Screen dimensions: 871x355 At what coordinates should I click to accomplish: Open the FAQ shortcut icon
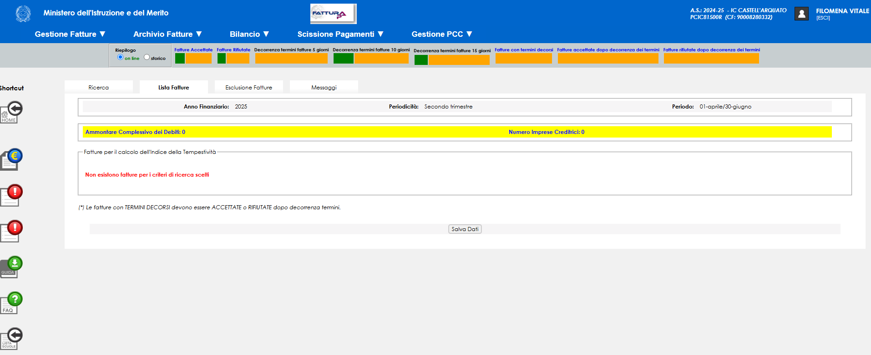pos(11,303)
